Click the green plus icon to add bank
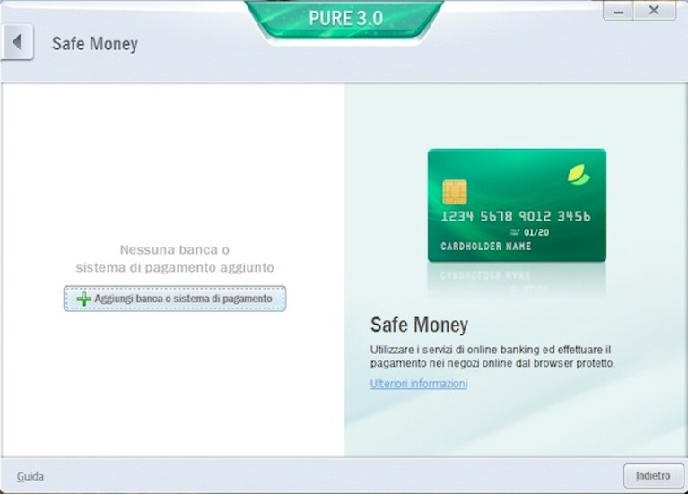 (83, 299)
